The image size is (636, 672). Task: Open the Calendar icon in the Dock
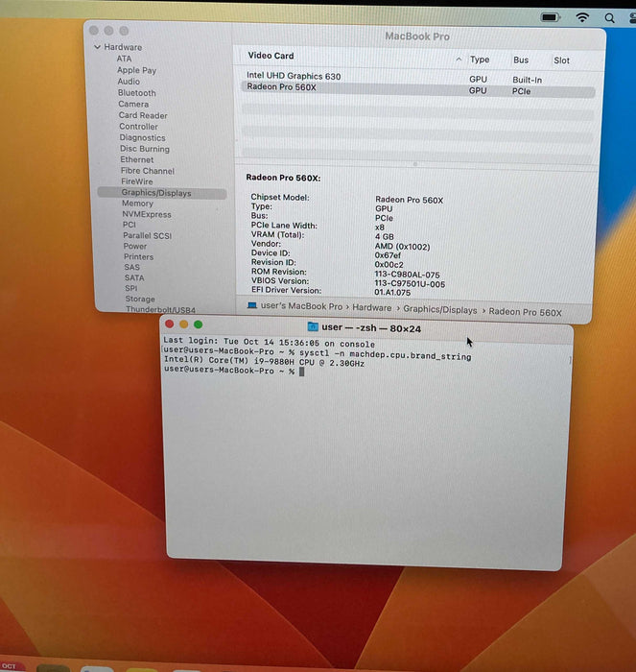tap(11, 666)
